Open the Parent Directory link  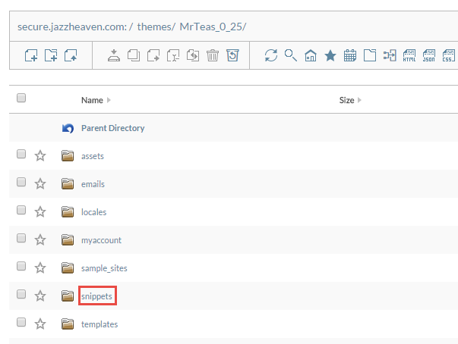click(x=112, y=128)
